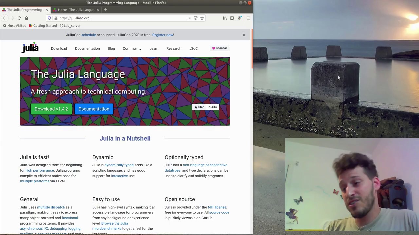Viewport: 419px width, 235px height.
Task: Click the browser forward arrow button
Action: pyautogui.click(x=12, y=18)
